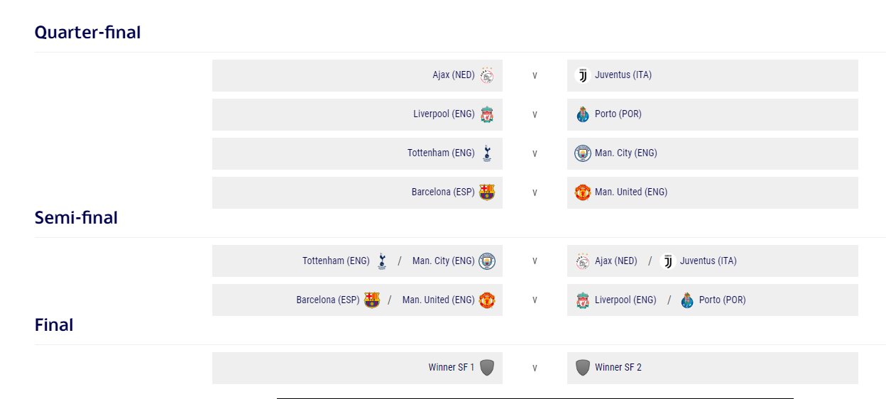Viewport: 886px width, 399px height.
Task: Click Tottenham (ENG) in the Semi-final row
Action: (336, 261)
